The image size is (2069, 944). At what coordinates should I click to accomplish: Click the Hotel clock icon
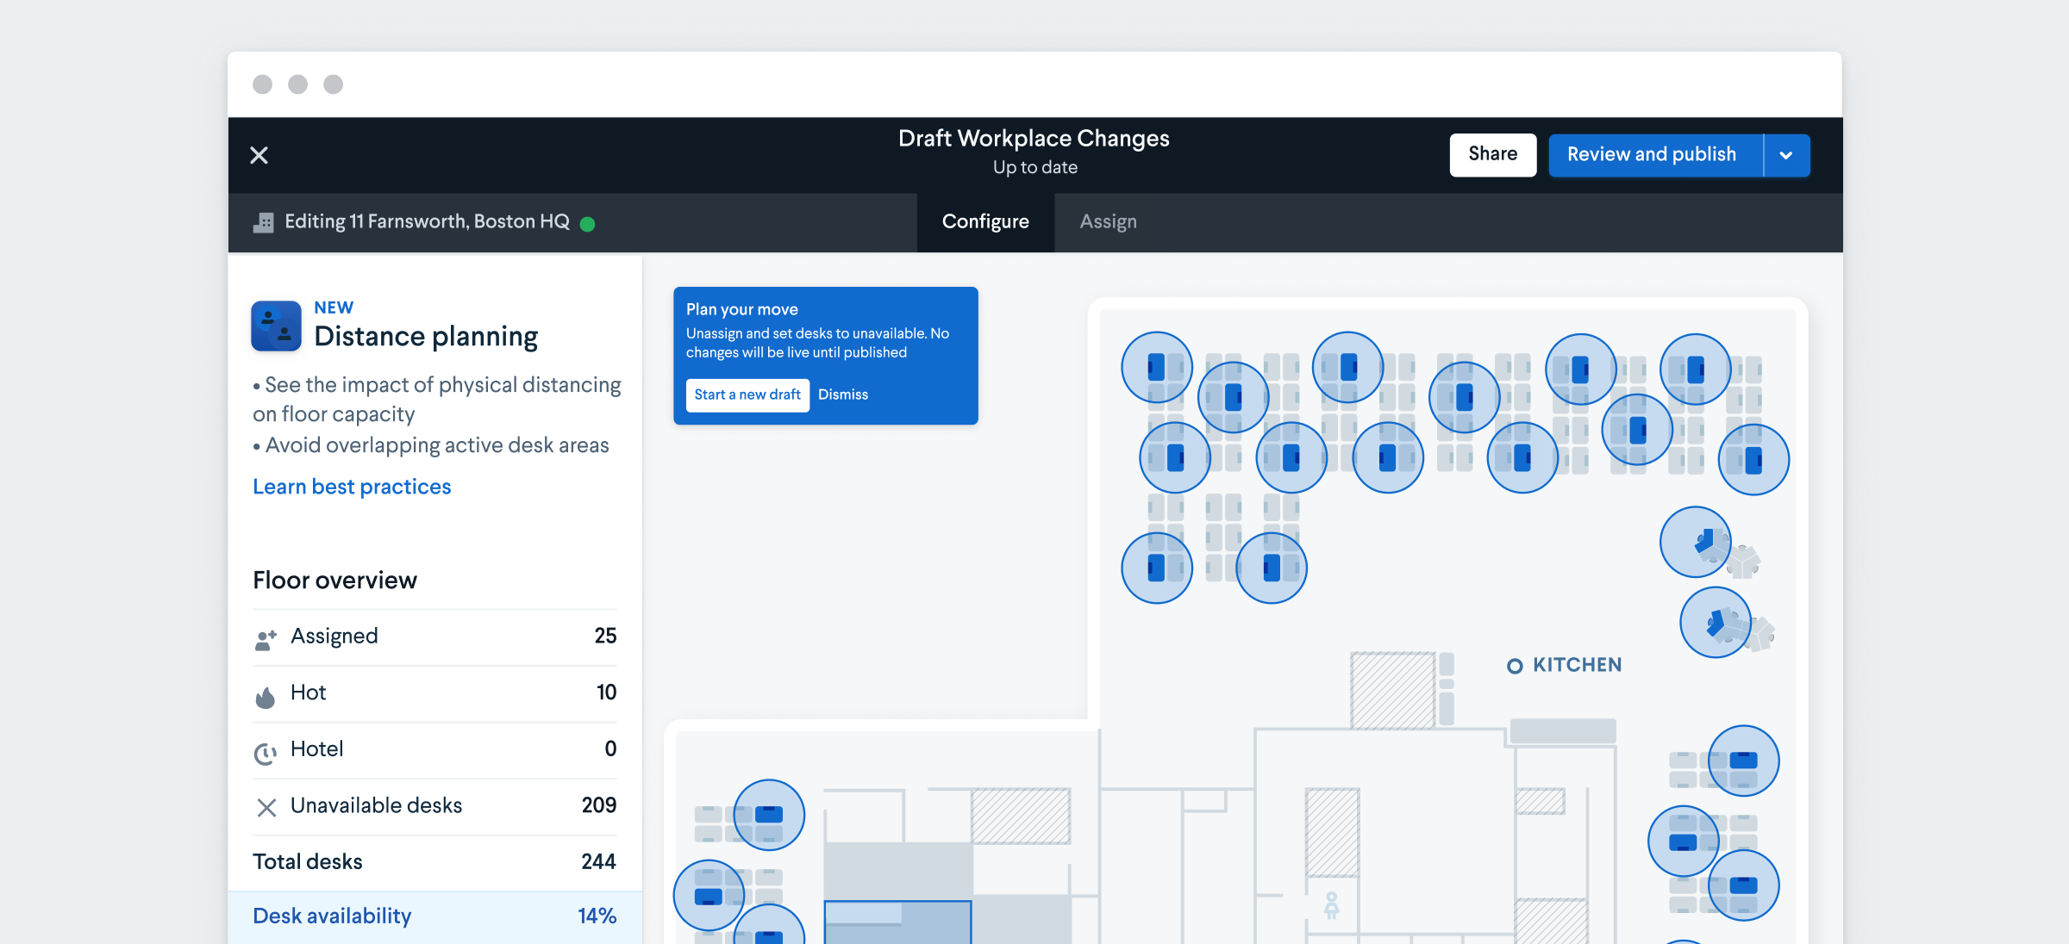266,753
